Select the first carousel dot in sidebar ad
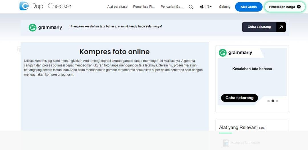Screen dimensions: 308x150 click(x=269, y=101)
